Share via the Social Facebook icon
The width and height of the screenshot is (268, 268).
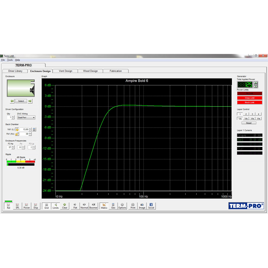(151, 205)
